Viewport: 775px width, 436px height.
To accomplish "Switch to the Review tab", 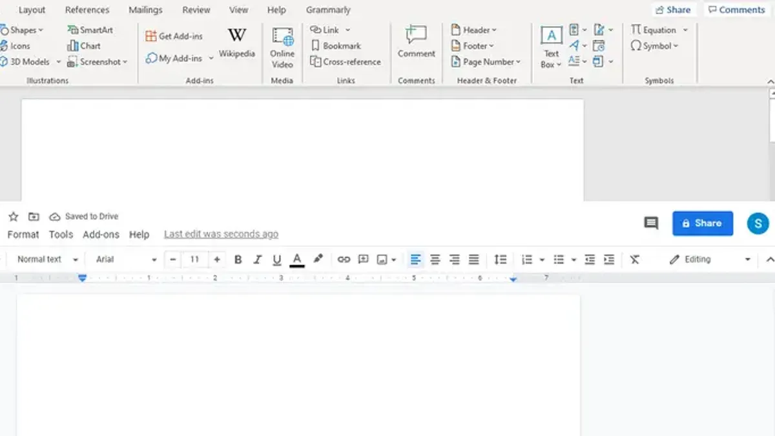I will click(x=196, y=10).
